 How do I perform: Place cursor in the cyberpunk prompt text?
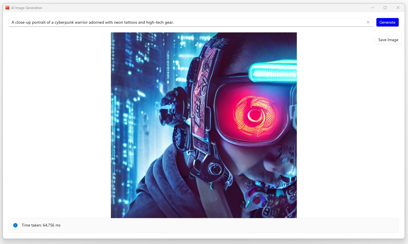point(93,22)
